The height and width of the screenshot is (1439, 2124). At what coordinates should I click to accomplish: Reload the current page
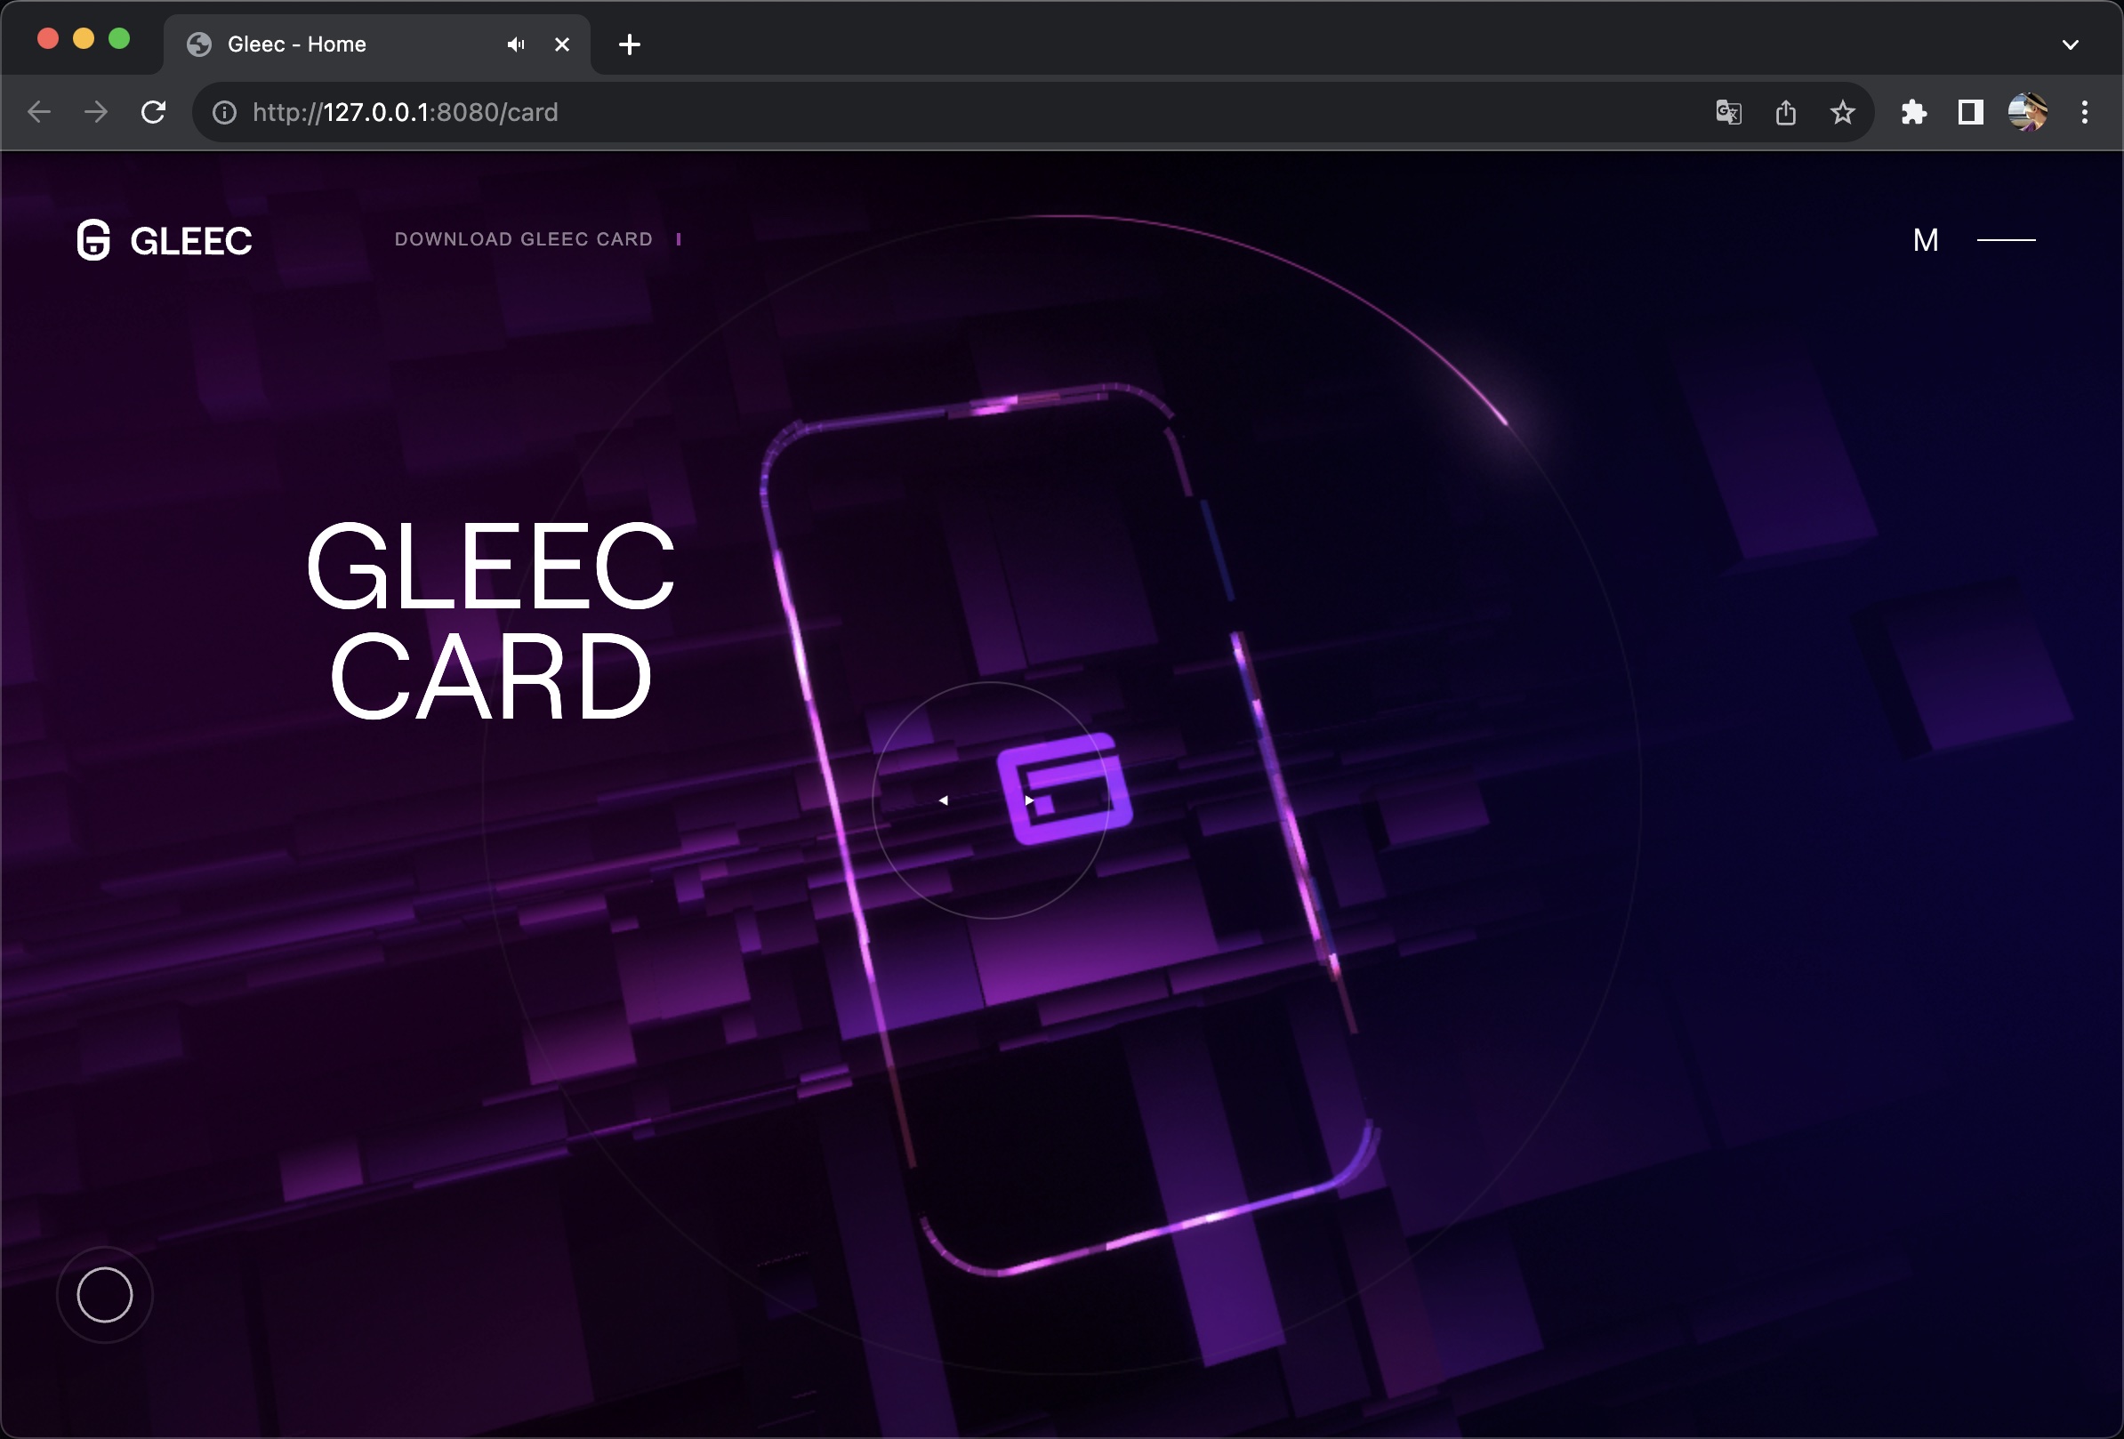click(x=154, y=112)
